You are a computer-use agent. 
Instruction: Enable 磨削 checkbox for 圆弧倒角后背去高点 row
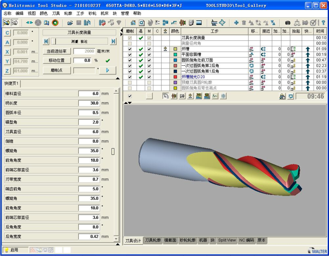(x=130, y=88)
